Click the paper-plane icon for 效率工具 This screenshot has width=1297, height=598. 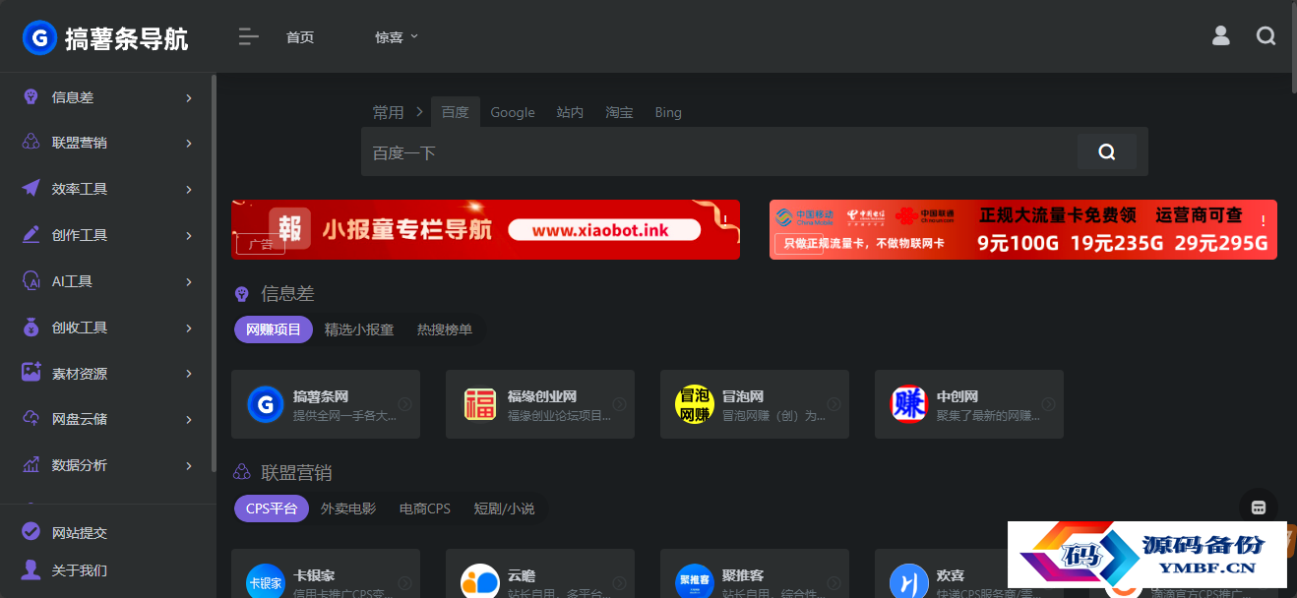click(x=31, y=189)
